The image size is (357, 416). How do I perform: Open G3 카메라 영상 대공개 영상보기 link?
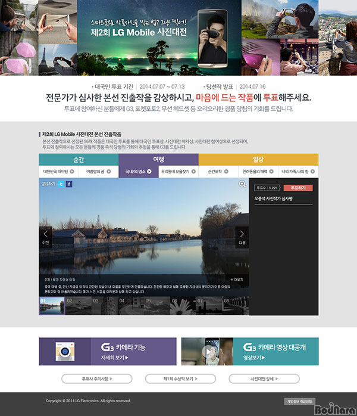(x=254, y=358)
